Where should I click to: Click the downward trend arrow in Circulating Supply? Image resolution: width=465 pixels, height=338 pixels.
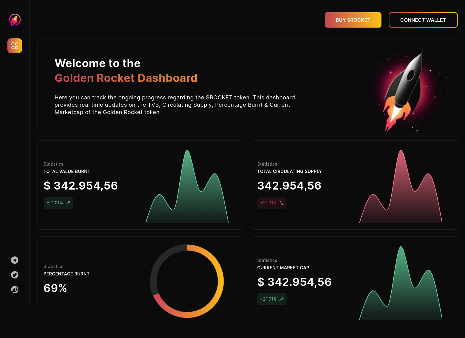(281, 203)
